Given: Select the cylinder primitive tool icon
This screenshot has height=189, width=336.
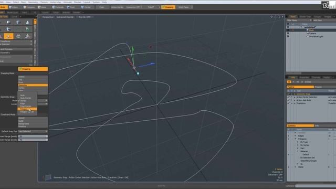Looking at the screenshot, I should point(18,22).
